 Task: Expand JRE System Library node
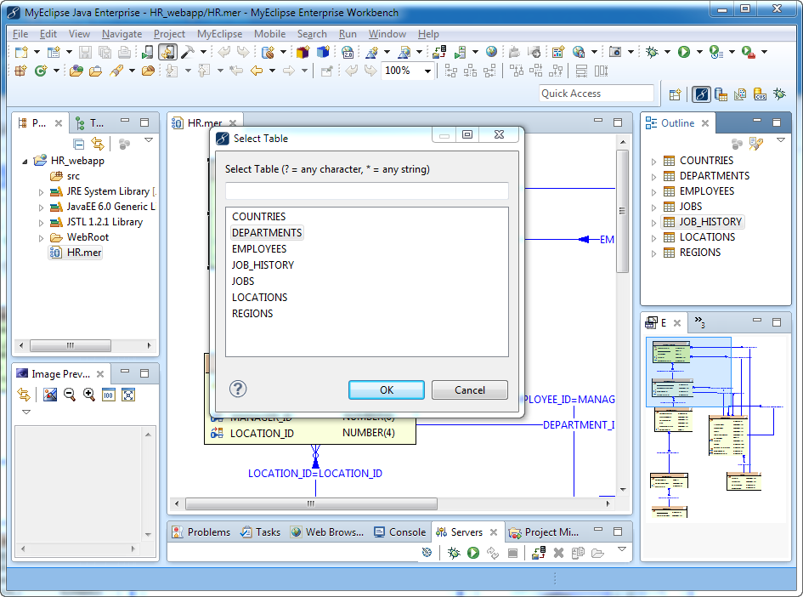(41, 192)
